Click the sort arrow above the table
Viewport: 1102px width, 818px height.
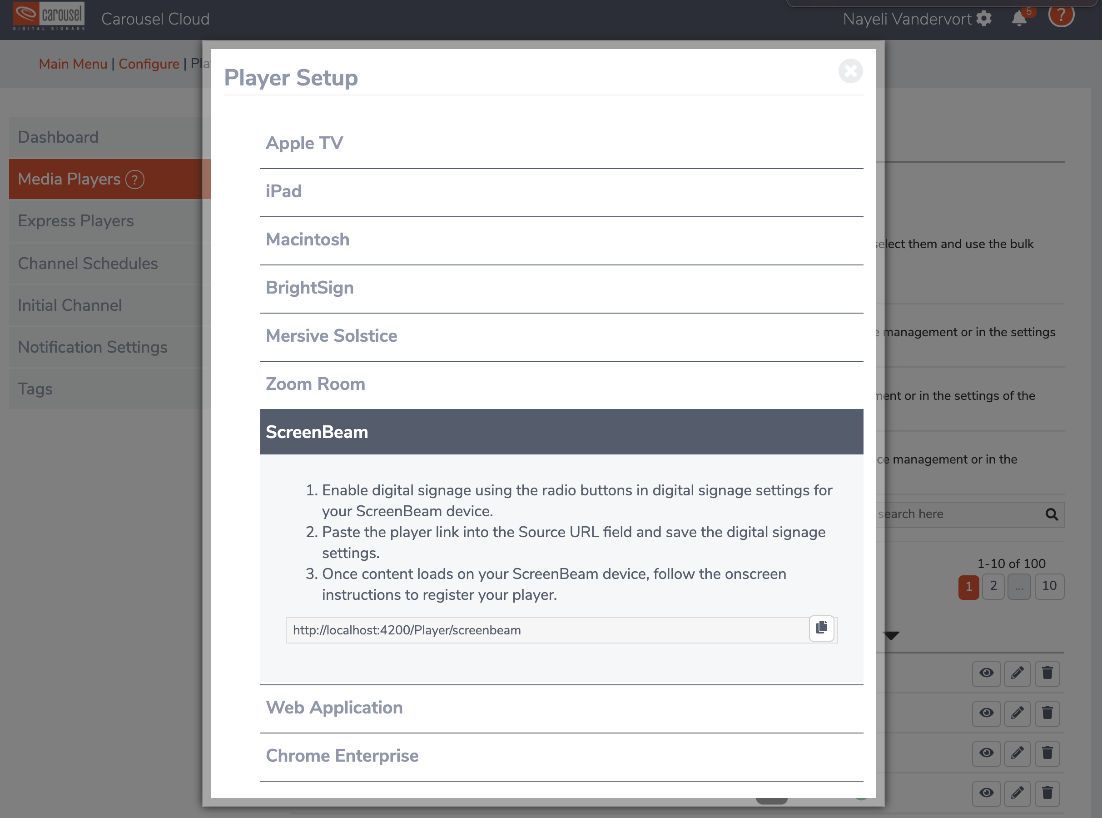pos(891,636)
